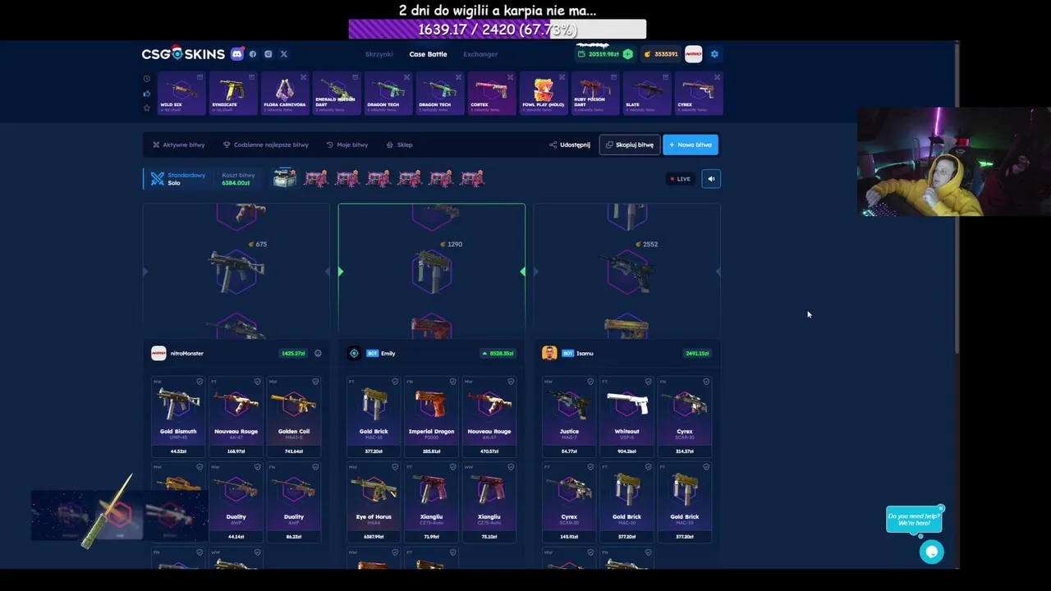Select the Imperial Dragon P2000 card

click(x=431, y=416)
